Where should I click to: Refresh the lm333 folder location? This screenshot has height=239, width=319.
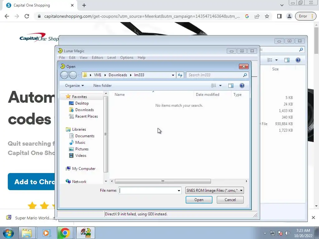point(180,75)
